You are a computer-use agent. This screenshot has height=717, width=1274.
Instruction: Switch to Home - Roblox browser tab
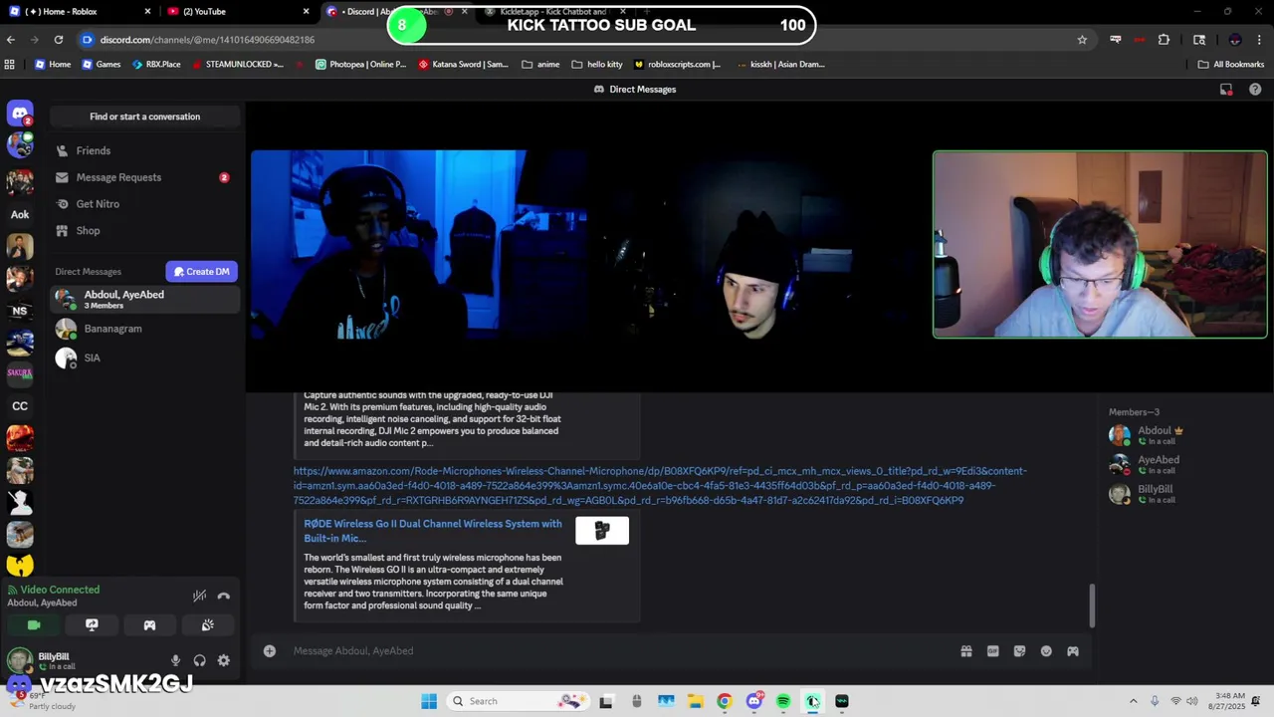point(80,12)
